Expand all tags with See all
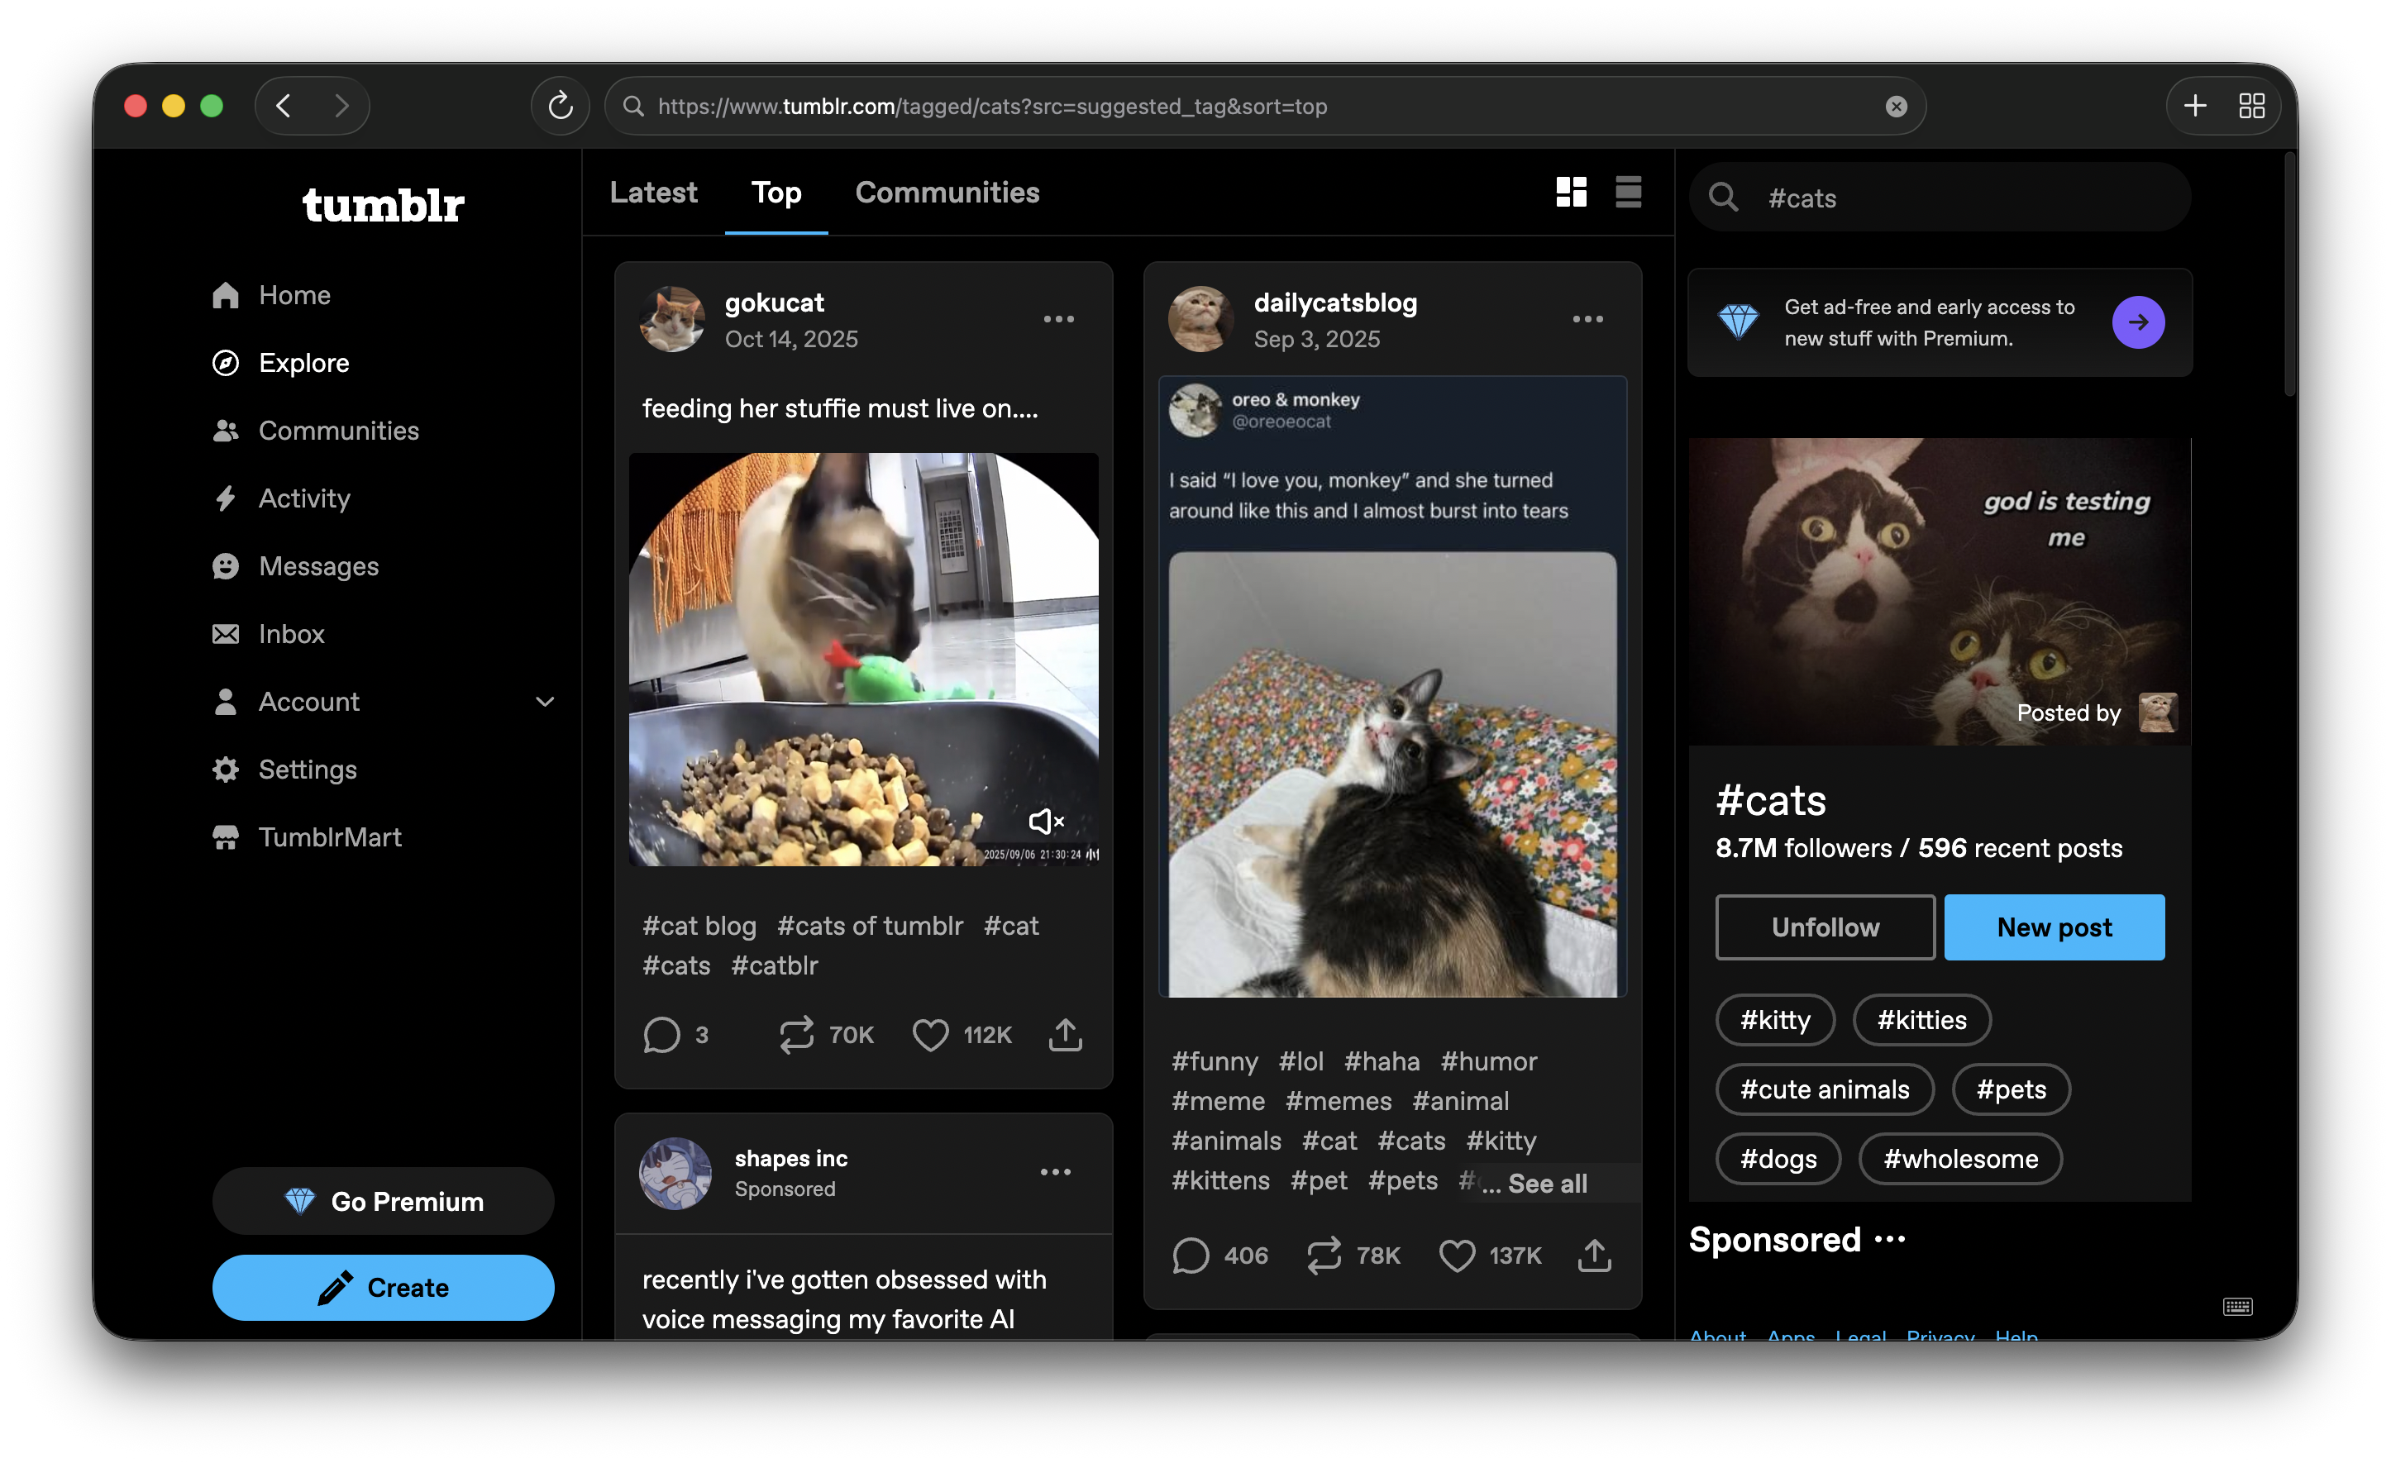Screen dimensions: 2391x1463 pos(1547,1184)
